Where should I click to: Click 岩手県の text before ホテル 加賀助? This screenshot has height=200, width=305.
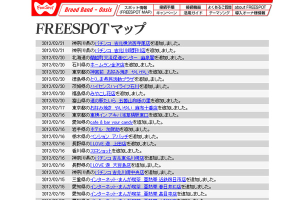point(81,129)
